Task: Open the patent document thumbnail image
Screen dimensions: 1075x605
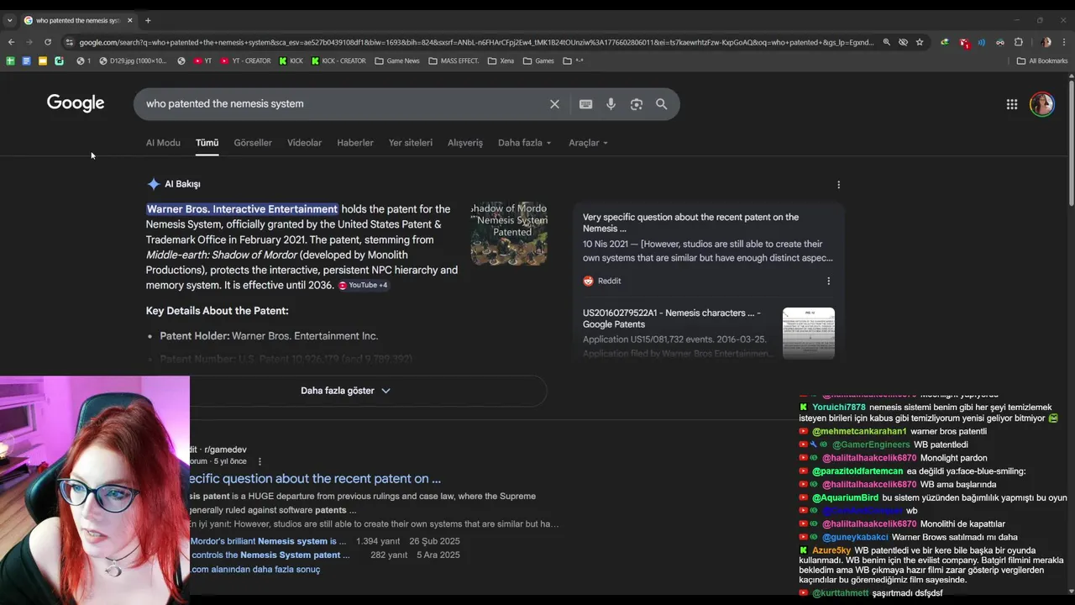Action: [809, 333]
